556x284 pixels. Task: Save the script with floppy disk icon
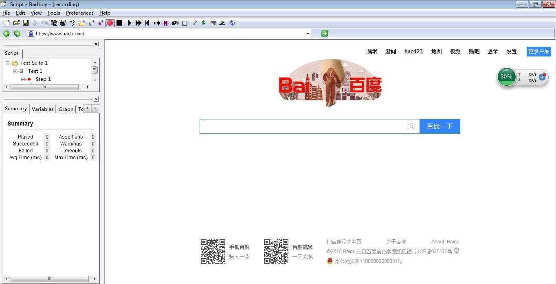pos(26,23)
